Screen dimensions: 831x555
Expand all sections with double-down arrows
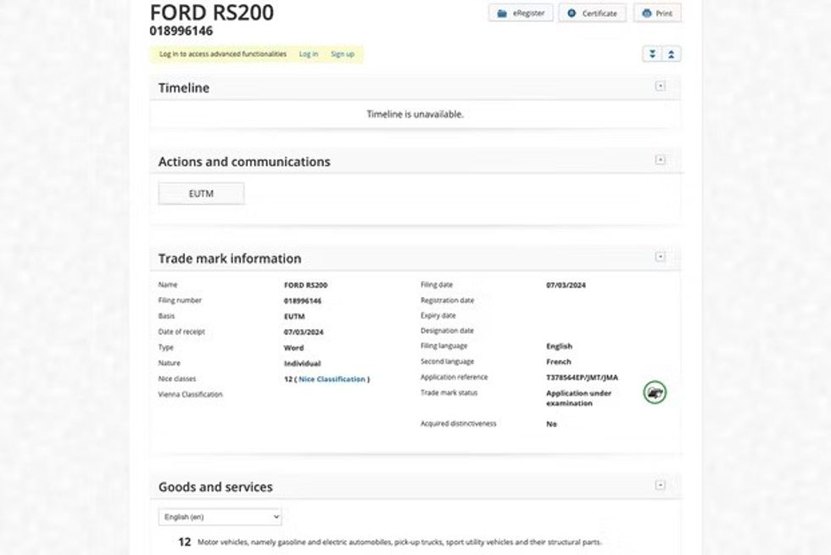[651, 54]
